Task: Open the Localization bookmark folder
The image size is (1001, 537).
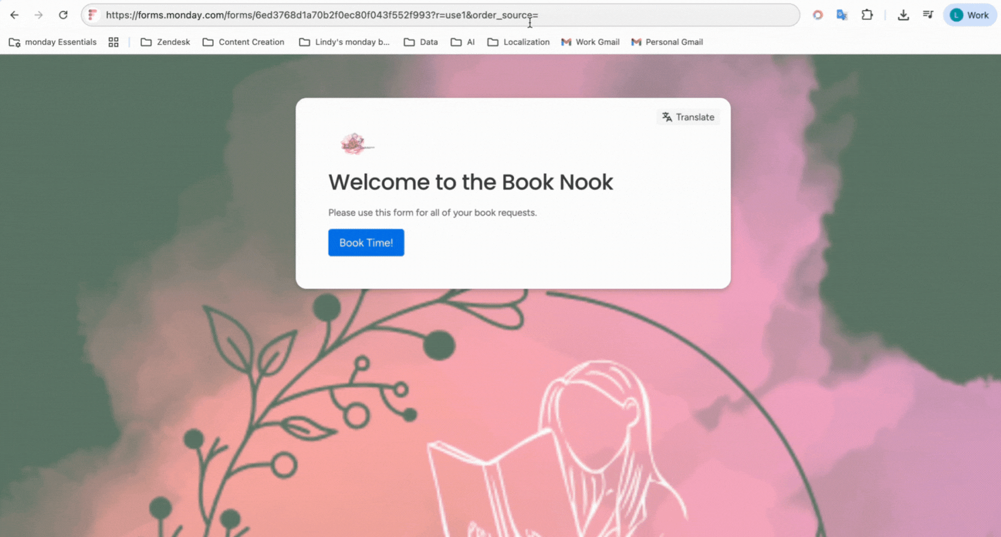Action: click(x=519, y=42)
